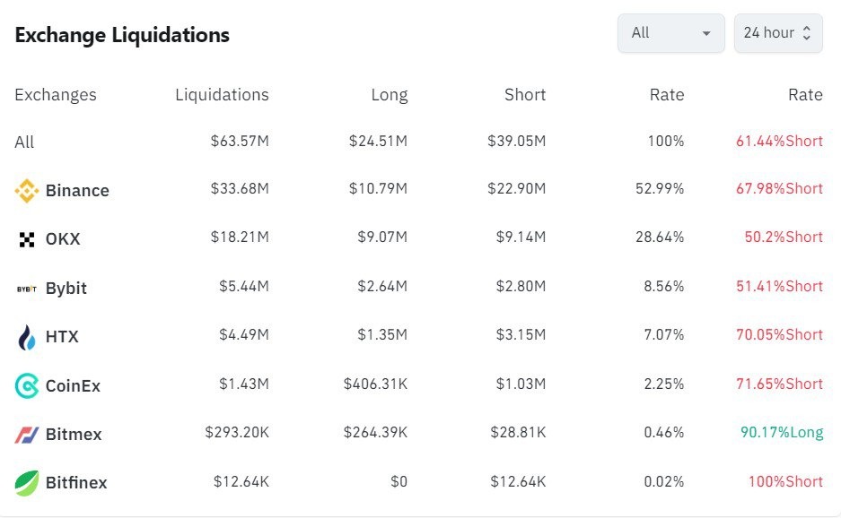Open the OKX exchange name link
The height and width of the screenshot is (518, 841).
tap(62, 239)
